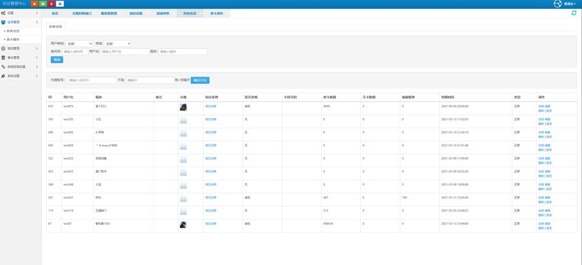Focus the 房间号 input field
This screenshot has width=582, height=265.
(75, 52)
